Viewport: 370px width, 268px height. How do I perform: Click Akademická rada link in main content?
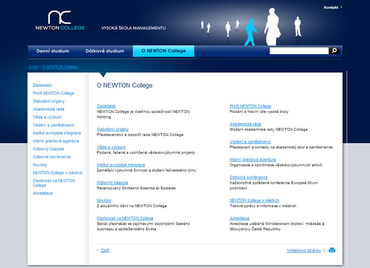pyautogui.click(x=245, y=124)
